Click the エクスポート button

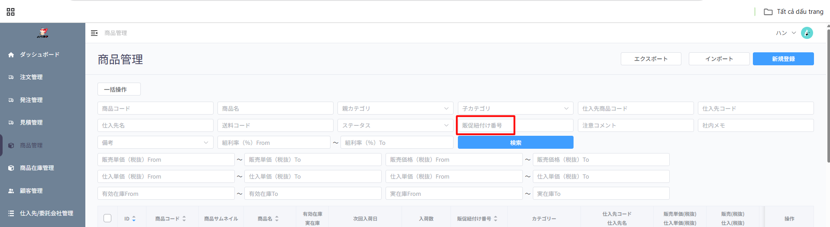pos(651,59)
